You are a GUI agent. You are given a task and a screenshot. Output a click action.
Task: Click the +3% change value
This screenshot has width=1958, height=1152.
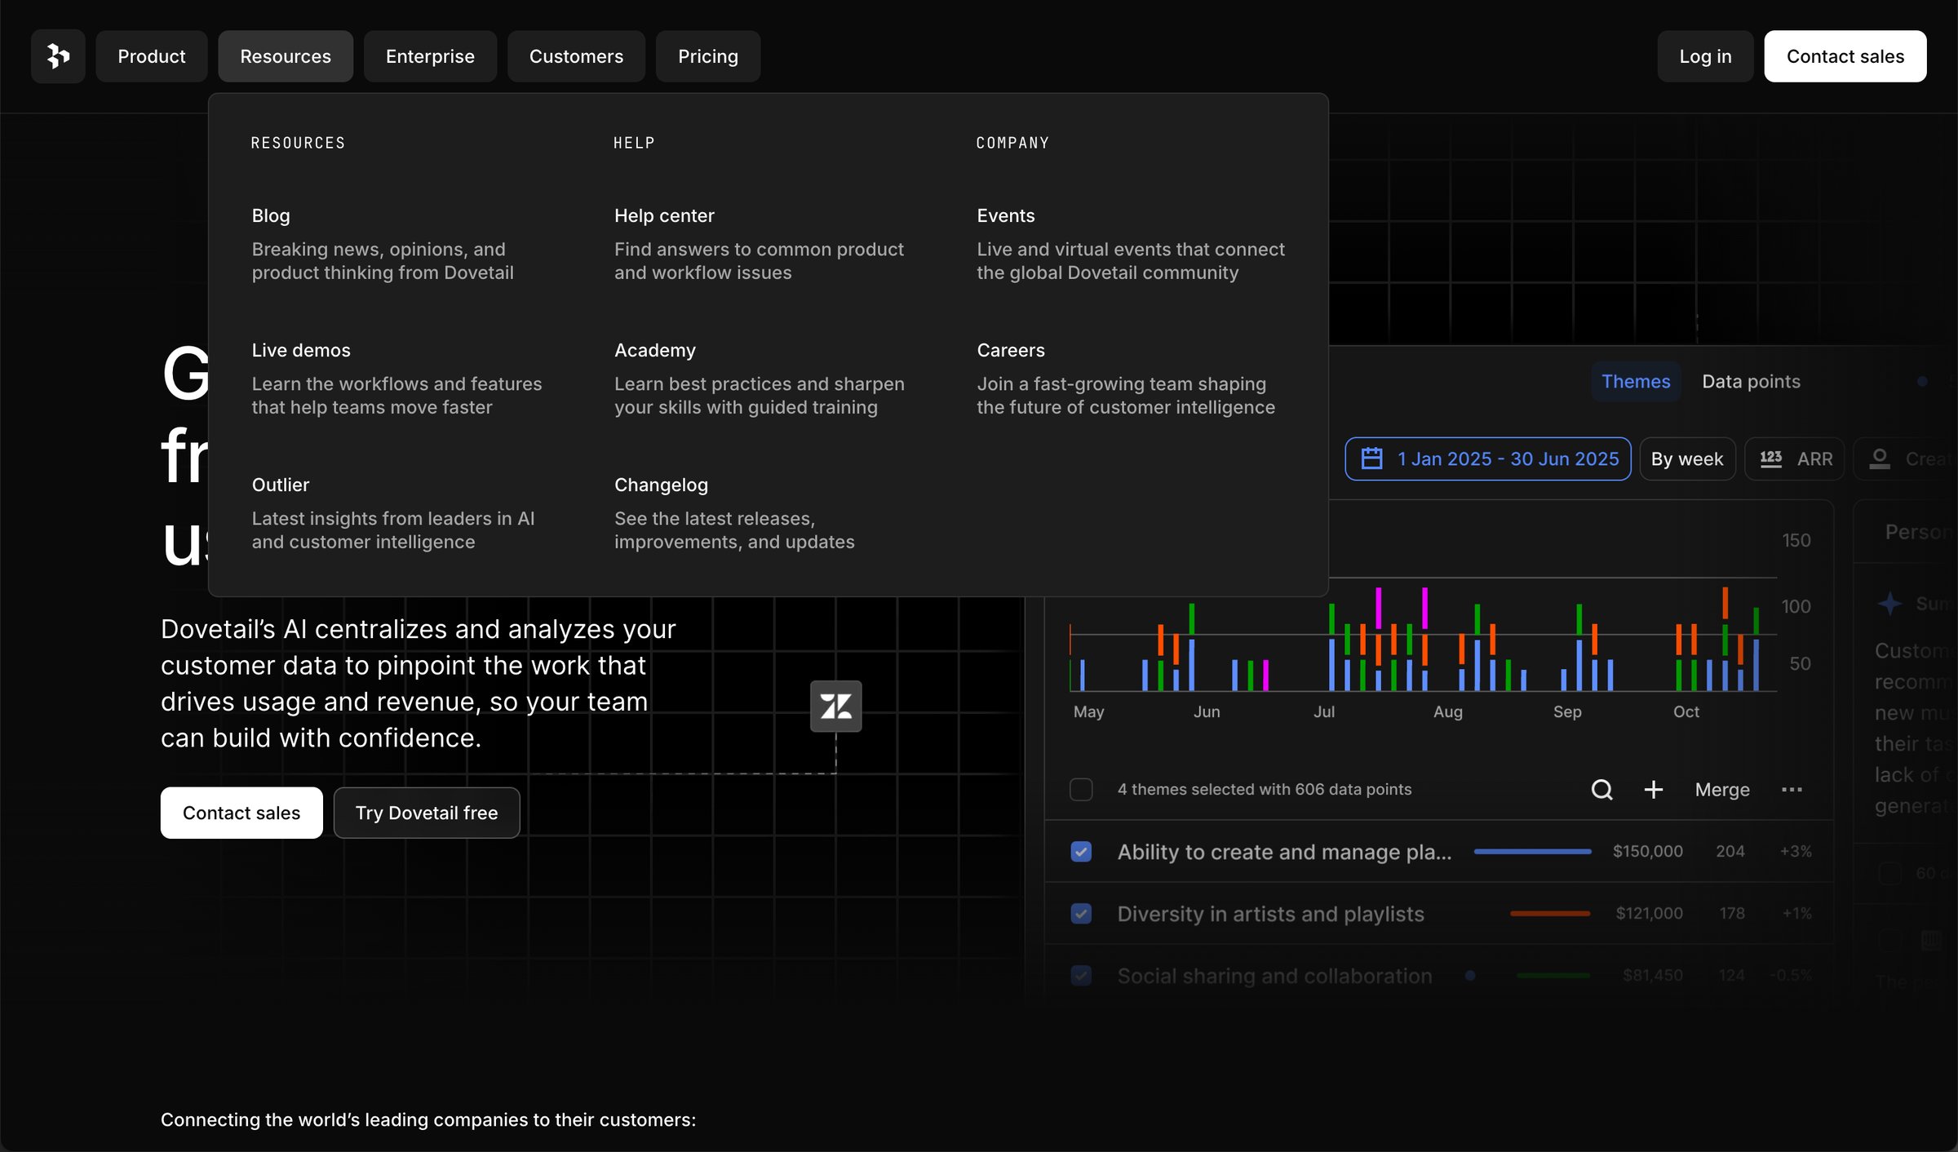click(x=1795, y=851)
